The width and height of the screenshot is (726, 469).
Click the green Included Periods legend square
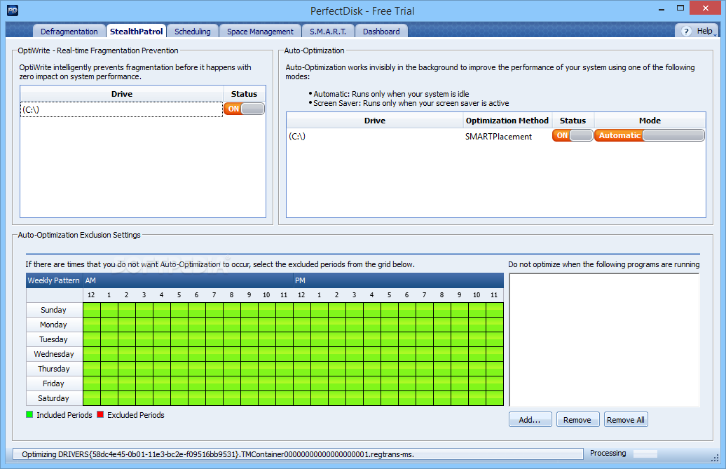pyautogui.click(x=29, y=415)
